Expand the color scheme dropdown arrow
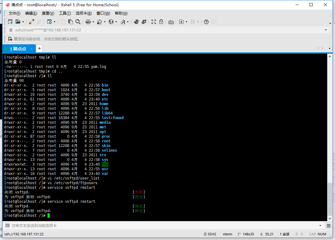The height and width of the screenshot is (240, 335). pos(105,22)
